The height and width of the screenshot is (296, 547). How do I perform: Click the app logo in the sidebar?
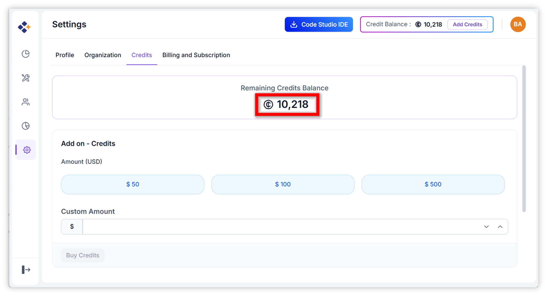pyautogui.click(x=24, y=27)
